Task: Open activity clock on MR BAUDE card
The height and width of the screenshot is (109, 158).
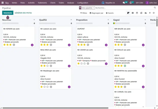Action: 125,45
